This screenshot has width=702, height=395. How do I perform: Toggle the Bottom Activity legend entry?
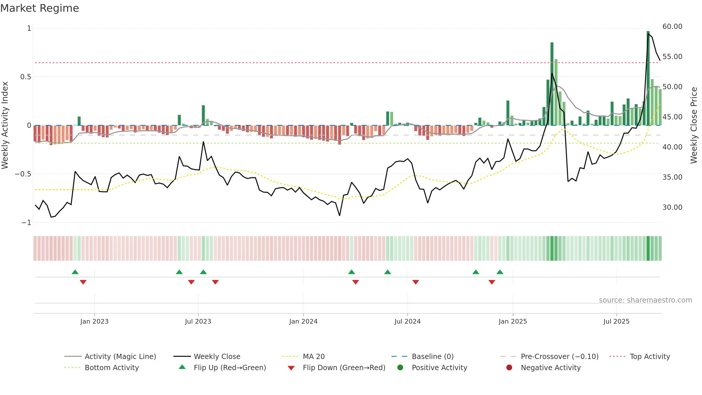(x=101, y=367)
